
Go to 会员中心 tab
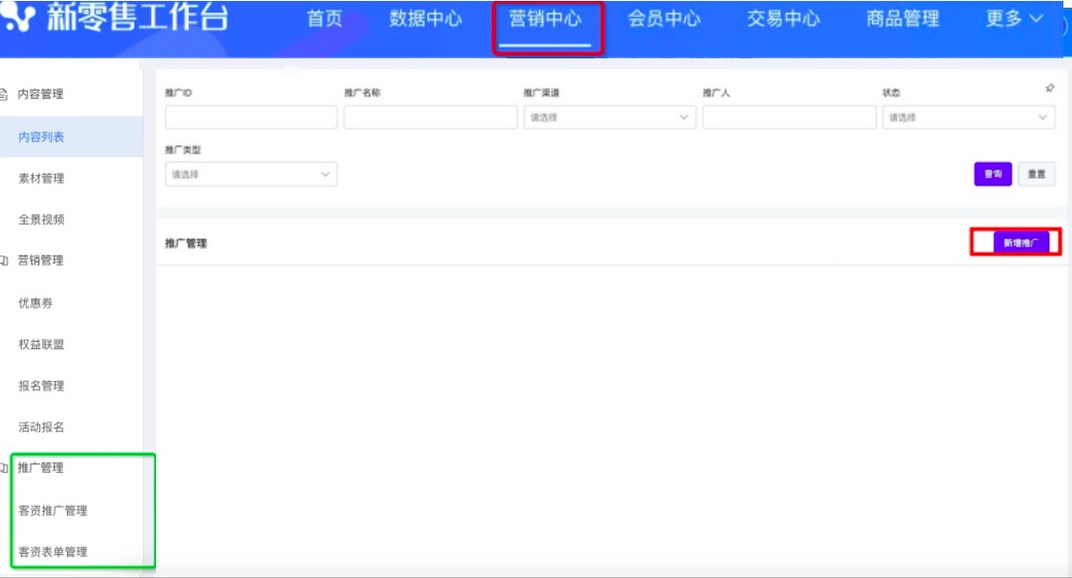pyautogui.click(x=664, y=18)
